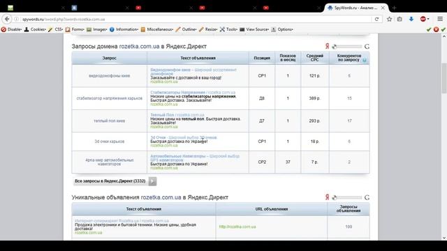Click Yandex icon in Запросы домена section
This screenshot has height=251, width=447.
(328, 47)
